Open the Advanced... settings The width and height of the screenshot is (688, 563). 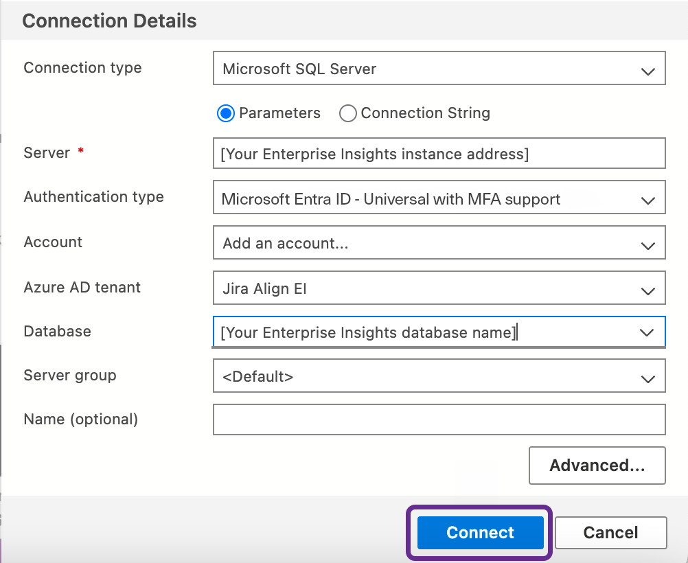pos(596,465)
